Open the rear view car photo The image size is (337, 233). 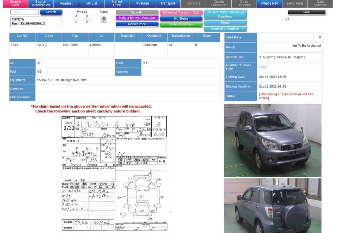pos(273,205)
